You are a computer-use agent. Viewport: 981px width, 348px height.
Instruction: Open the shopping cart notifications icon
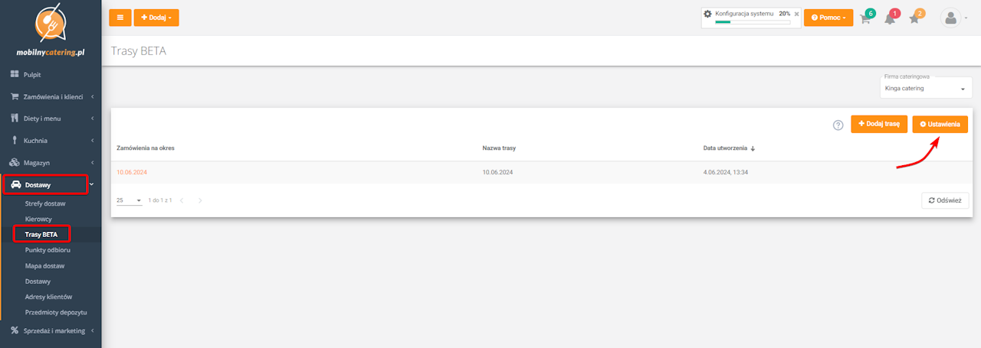point(865,18)
